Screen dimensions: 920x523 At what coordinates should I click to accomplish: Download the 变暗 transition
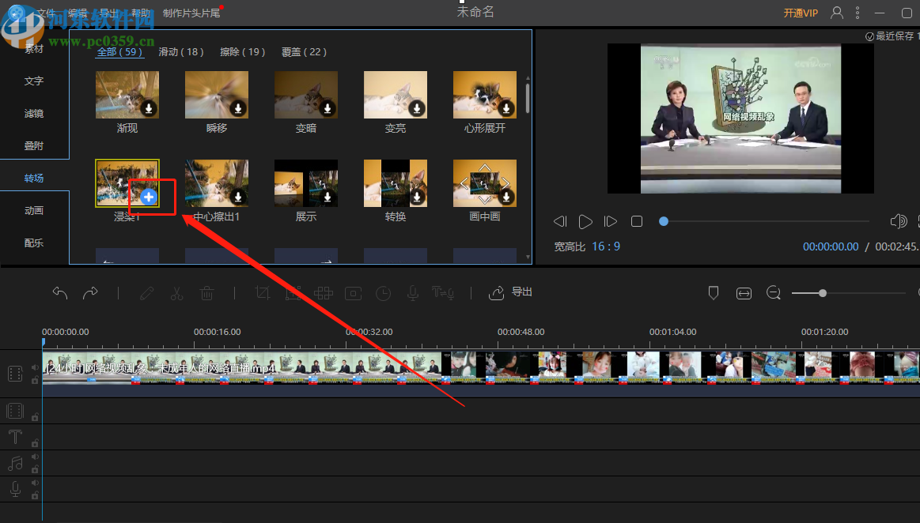pos(327,108)
